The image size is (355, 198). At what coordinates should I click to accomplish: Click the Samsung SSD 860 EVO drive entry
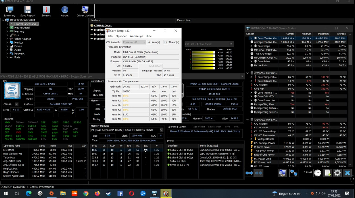click(220, 150)
